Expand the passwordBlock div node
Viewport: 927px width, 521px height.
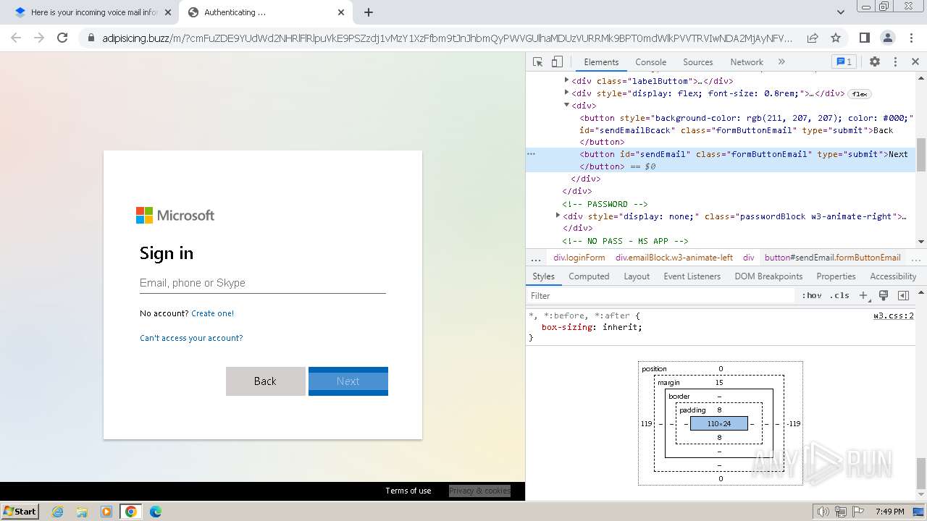tap(558, 216)
